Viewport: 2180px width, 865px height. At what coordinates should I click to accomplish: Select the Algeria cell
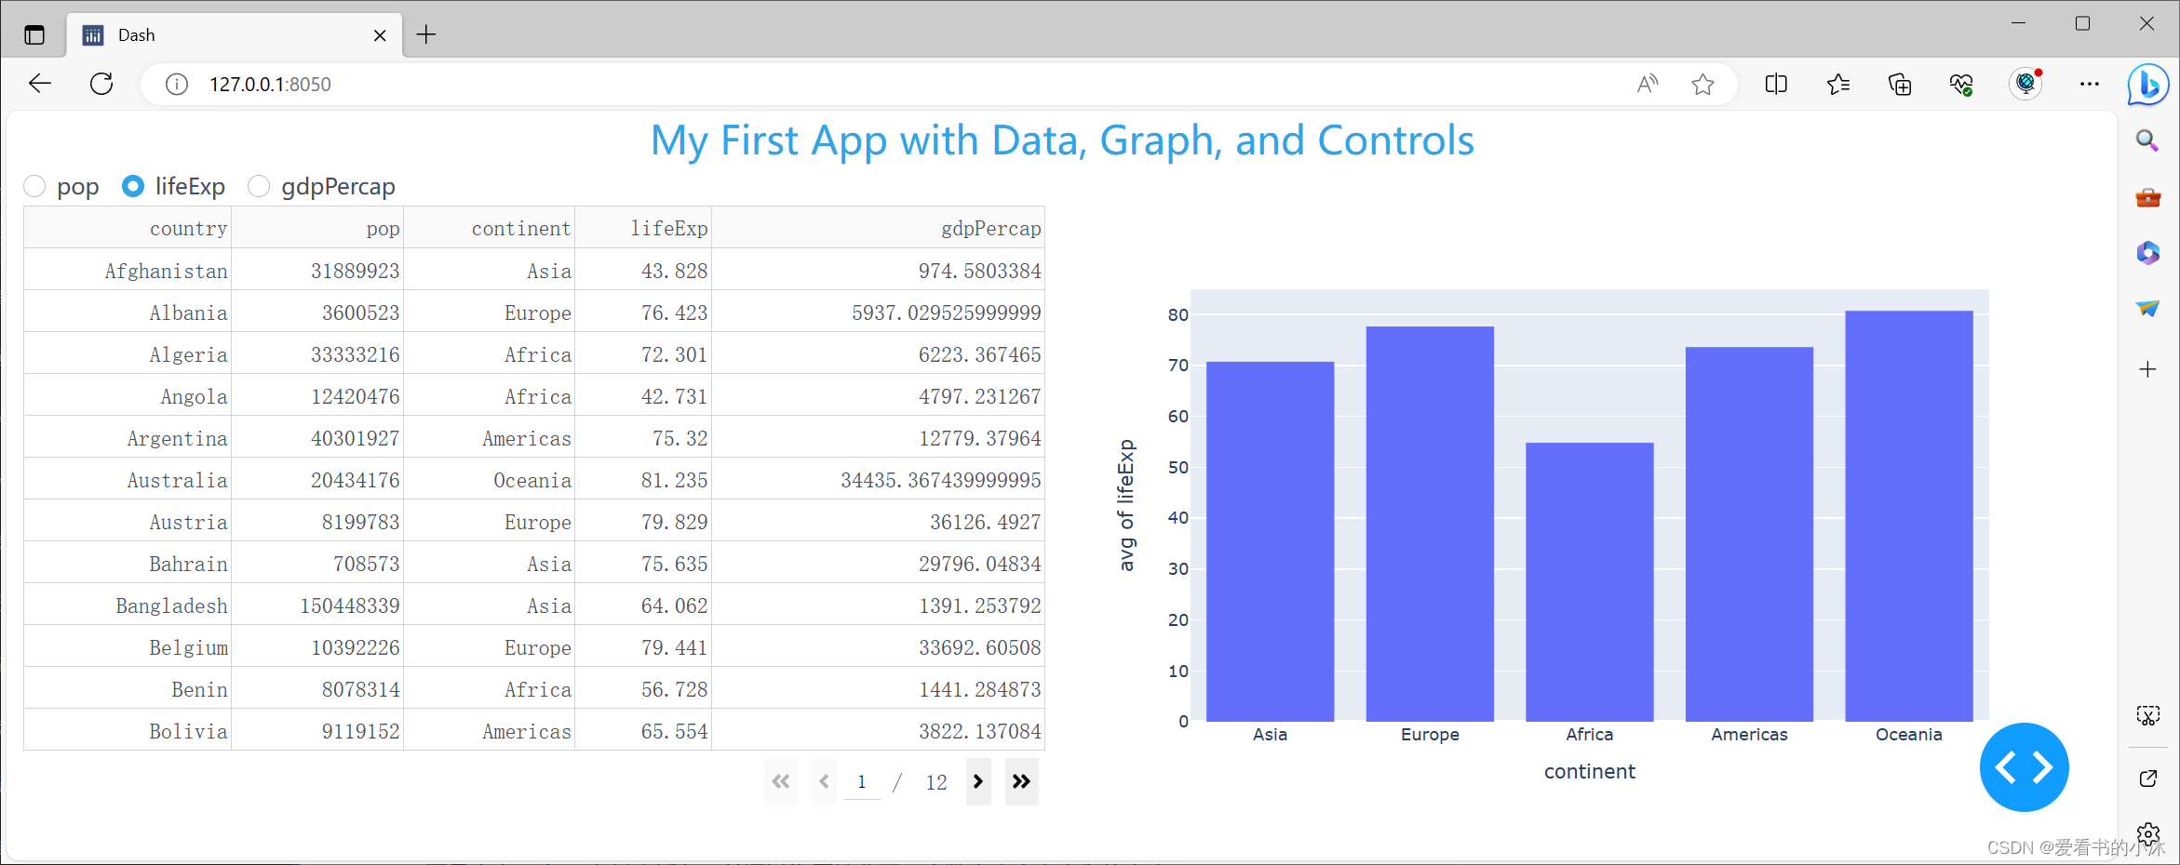pos(128,354)
